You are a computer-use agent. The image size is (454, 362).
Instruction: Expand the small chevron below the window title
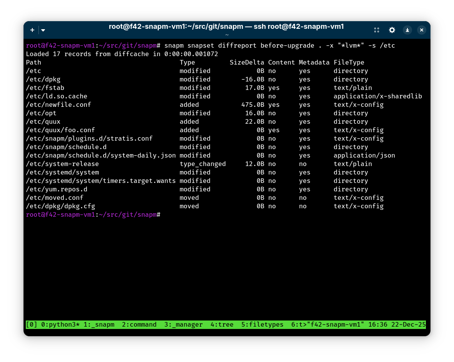227,35
